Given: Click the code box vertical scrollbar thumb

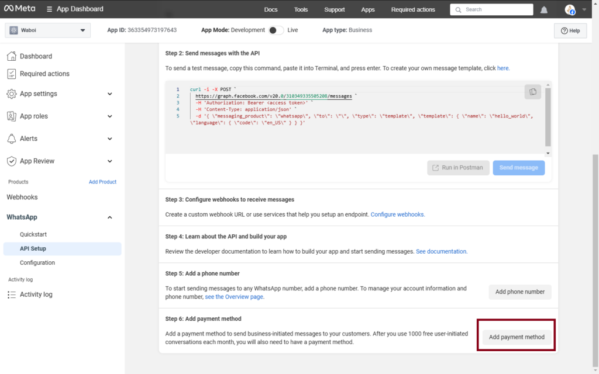Looking at the screenshot, I should click(x=548, y=117).
